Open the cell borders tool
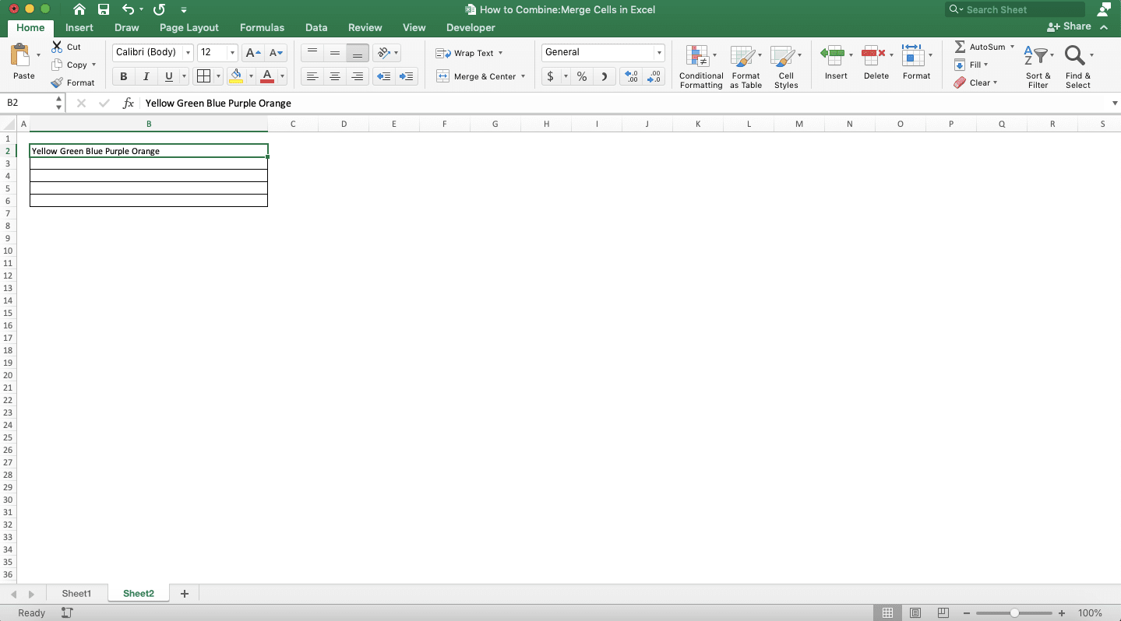The image size is (1121, 621). pos(203,76)
